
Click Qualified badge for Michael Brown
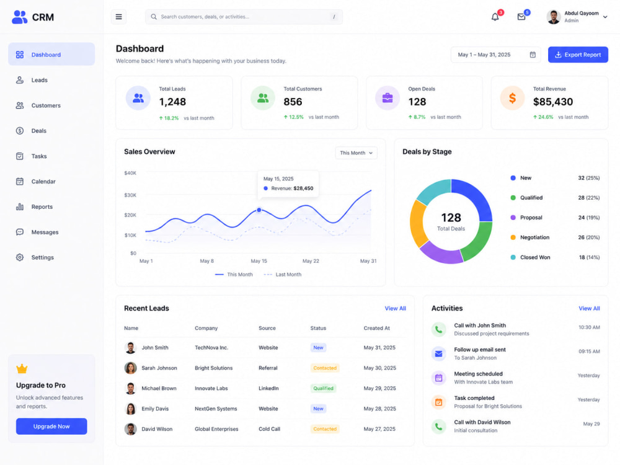click(x=324, y=388)
